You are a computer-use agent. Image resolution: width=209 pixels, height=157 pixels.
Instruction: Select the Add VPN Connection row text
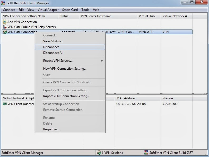[22, 22]
